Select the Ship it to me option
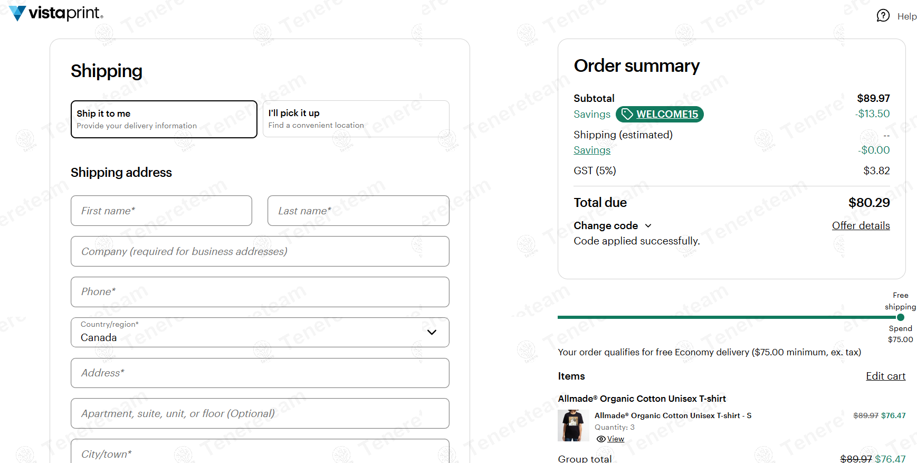The width and height of the screenshot is (917, 463). pyautogui.click(x=164, y=119)
